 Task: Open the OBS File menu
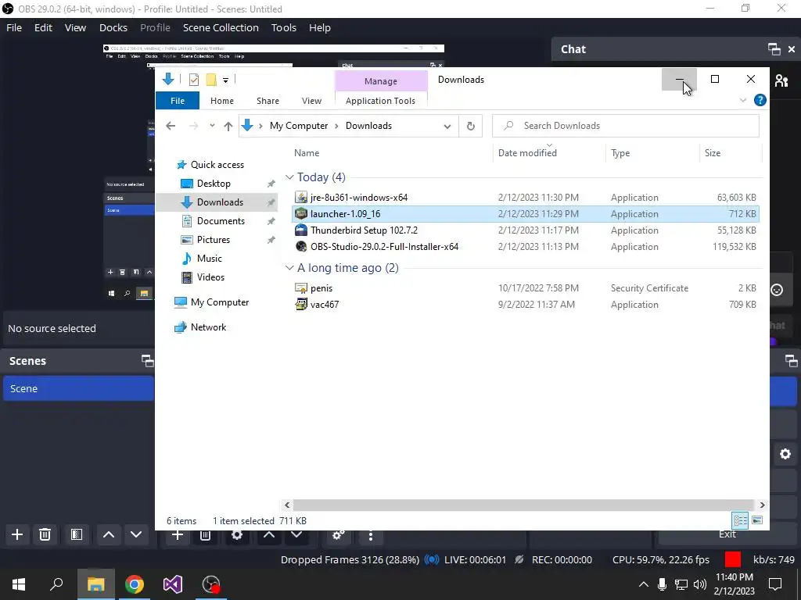click(14, 27)
